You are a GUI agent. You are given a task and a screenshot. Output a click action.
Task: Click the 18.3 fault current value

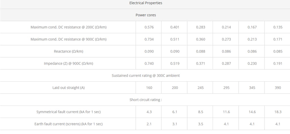[x=278, y=112]
